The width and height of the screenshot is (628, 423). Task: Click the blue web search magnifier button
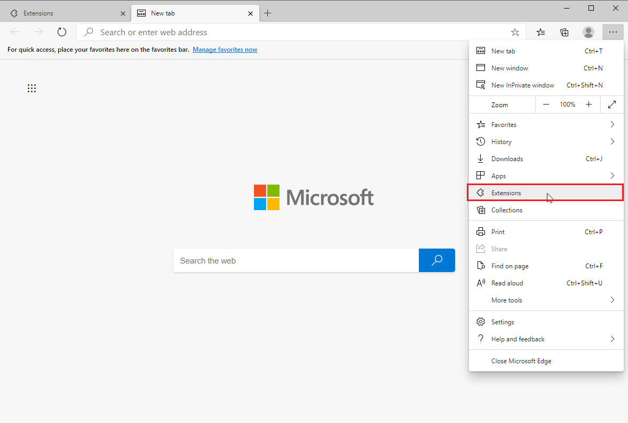(437, 260)
